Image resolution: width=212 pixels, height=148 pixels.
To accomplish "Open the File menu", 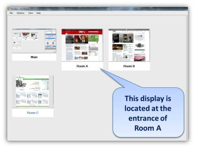I will [x=11, y=13].
